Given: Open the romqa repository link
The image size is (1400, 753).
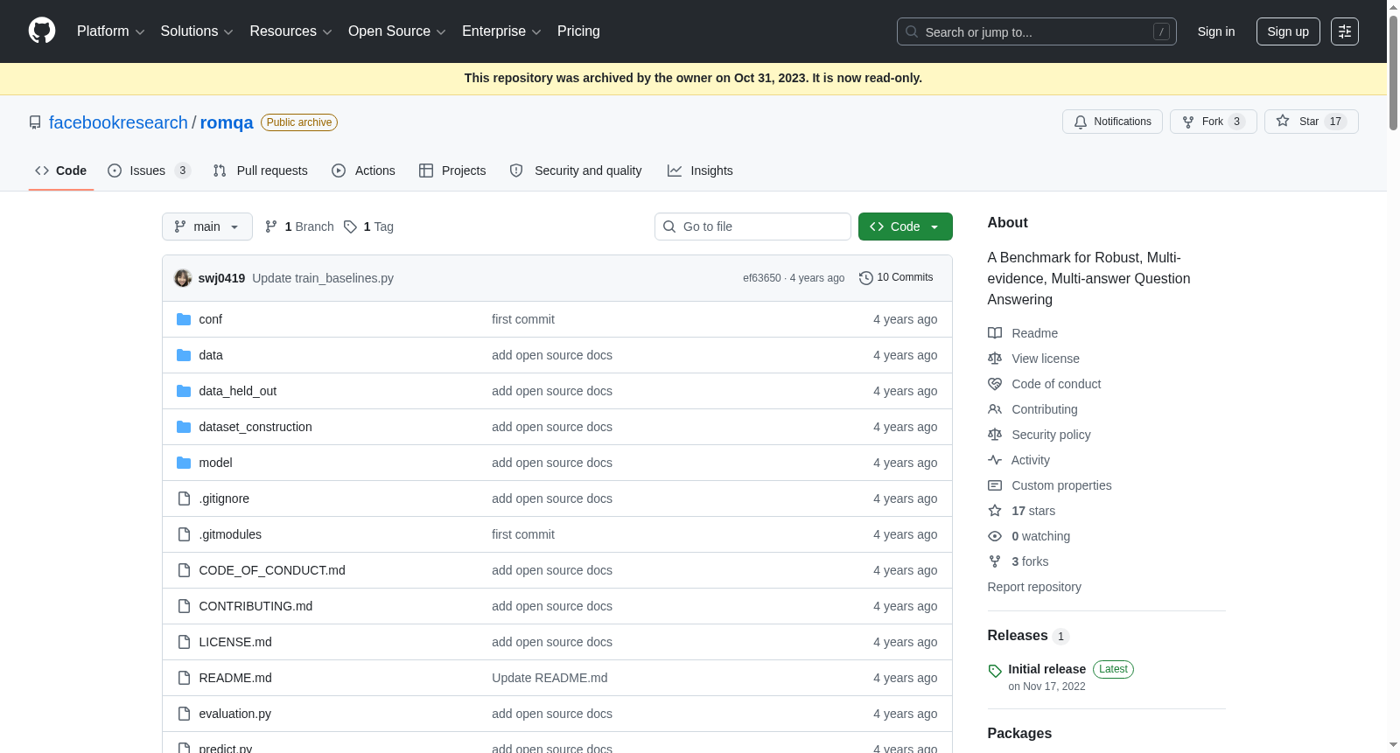Looking at the screenshot, I should (227, 122).
